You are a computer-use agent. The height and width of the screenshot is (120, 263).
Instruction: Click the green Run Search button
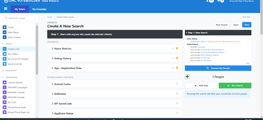pyautogui.click(x=235, y=86)
